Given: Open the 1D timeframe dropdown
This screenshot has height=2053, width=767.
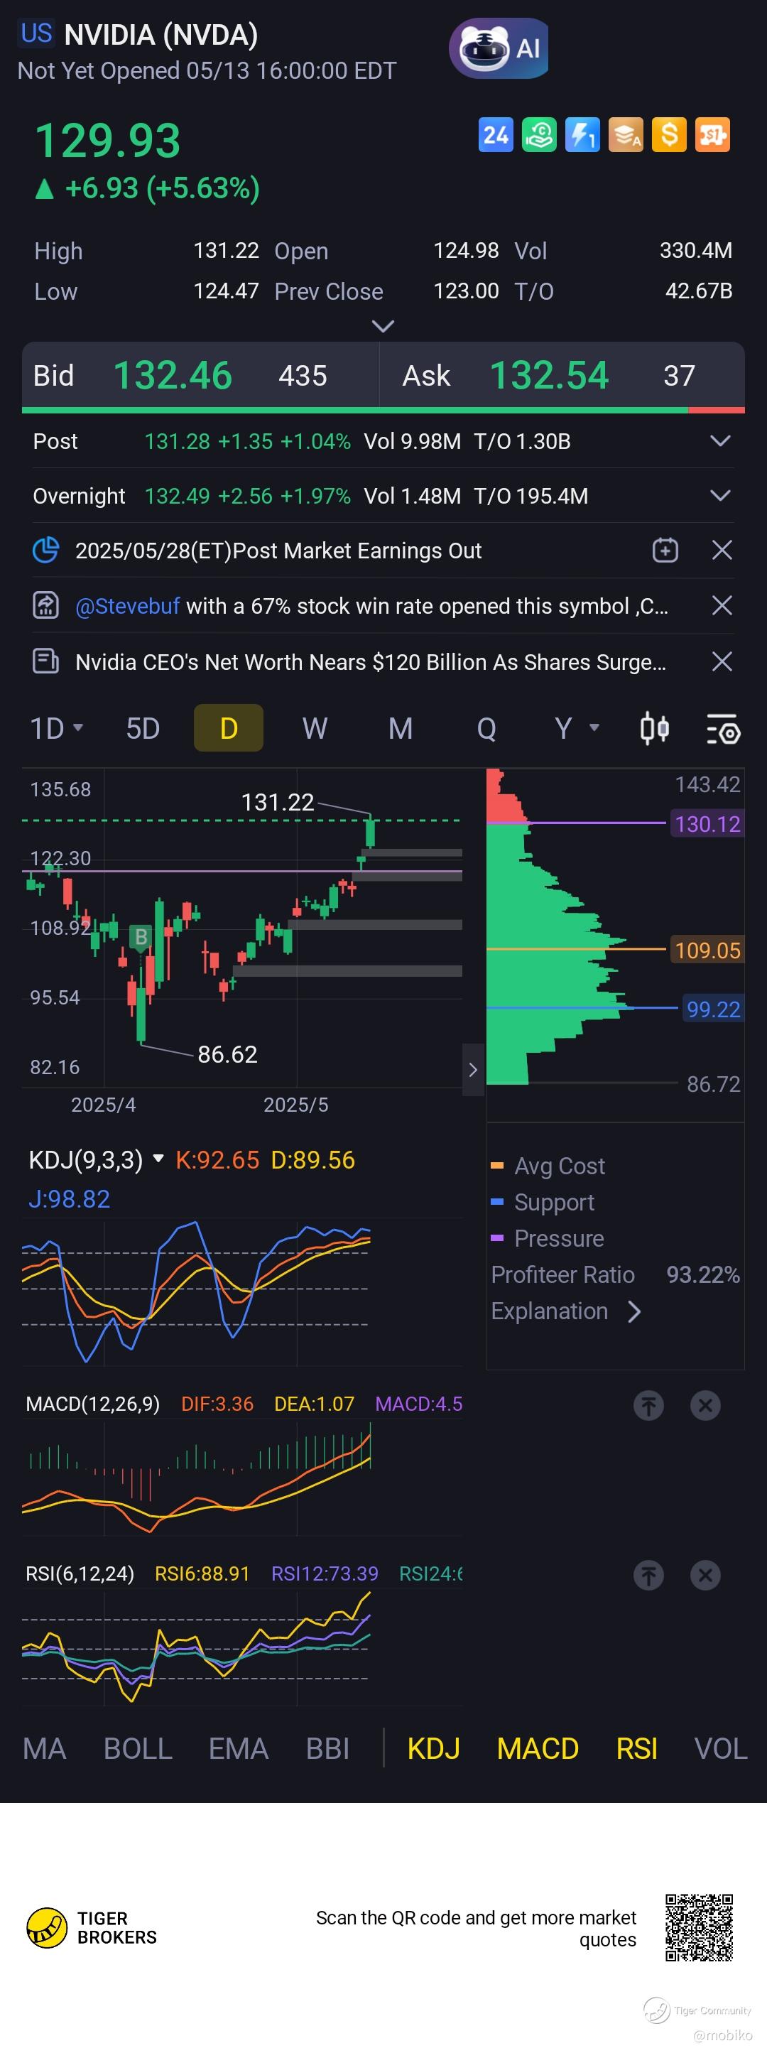Looking at the screenshot, I should [x=57, y=728].
